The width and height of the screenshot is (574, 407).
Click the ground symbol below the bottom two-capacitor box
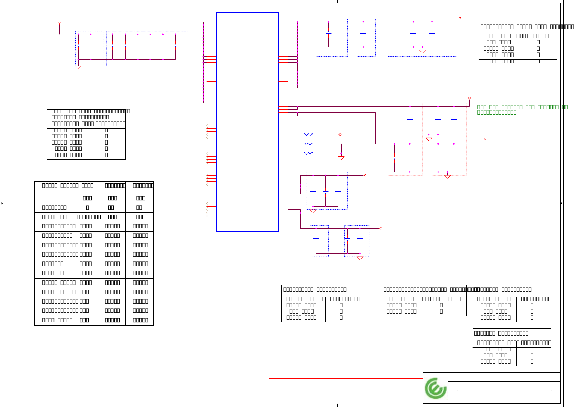(x=360, y=258)
